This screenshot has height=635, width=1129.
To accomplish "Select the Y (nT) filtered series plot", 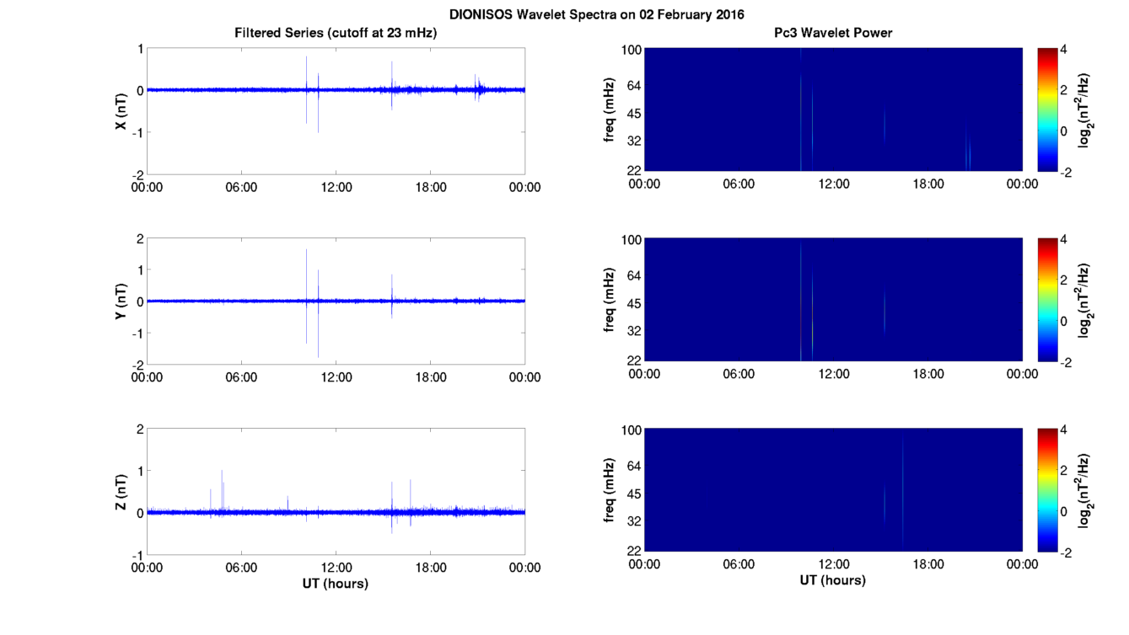I will pos(336,301).
